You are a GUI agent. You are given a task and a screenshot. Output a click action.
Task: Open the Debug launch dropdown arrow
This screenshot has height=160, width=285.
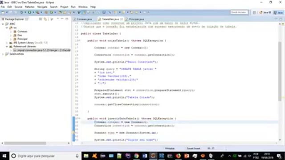point(25,12)
